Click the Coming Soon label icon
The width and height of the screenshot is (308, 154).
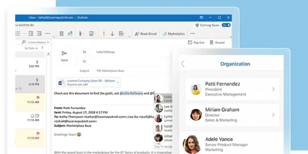point(197,25)
